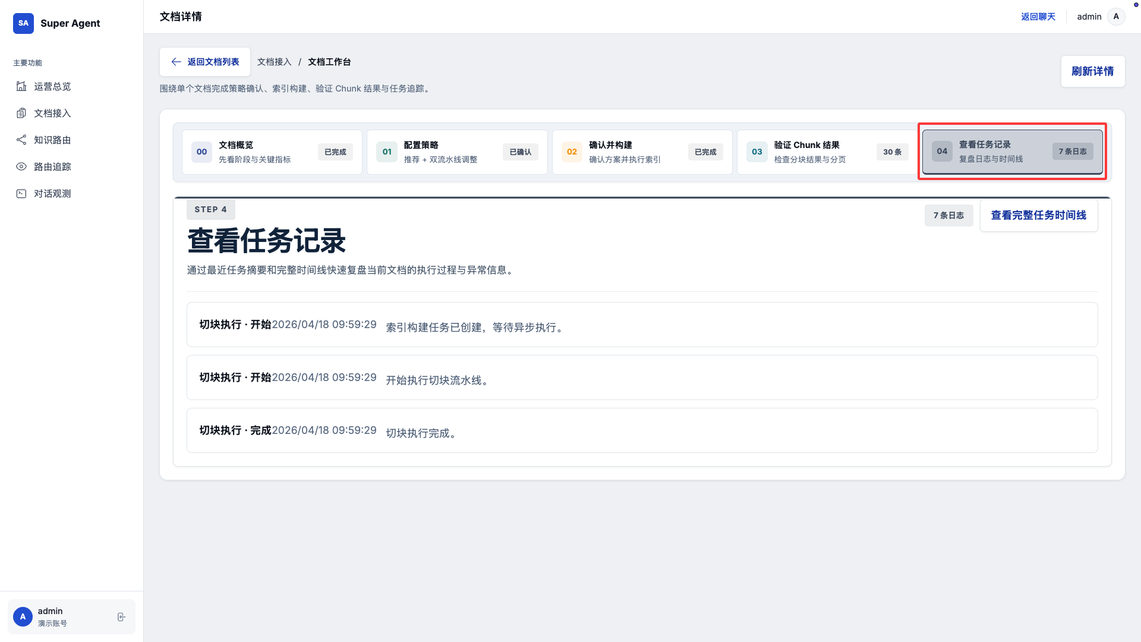
Task: Click the 路由追踪 eye icon
Action: (x=21, y=166)
